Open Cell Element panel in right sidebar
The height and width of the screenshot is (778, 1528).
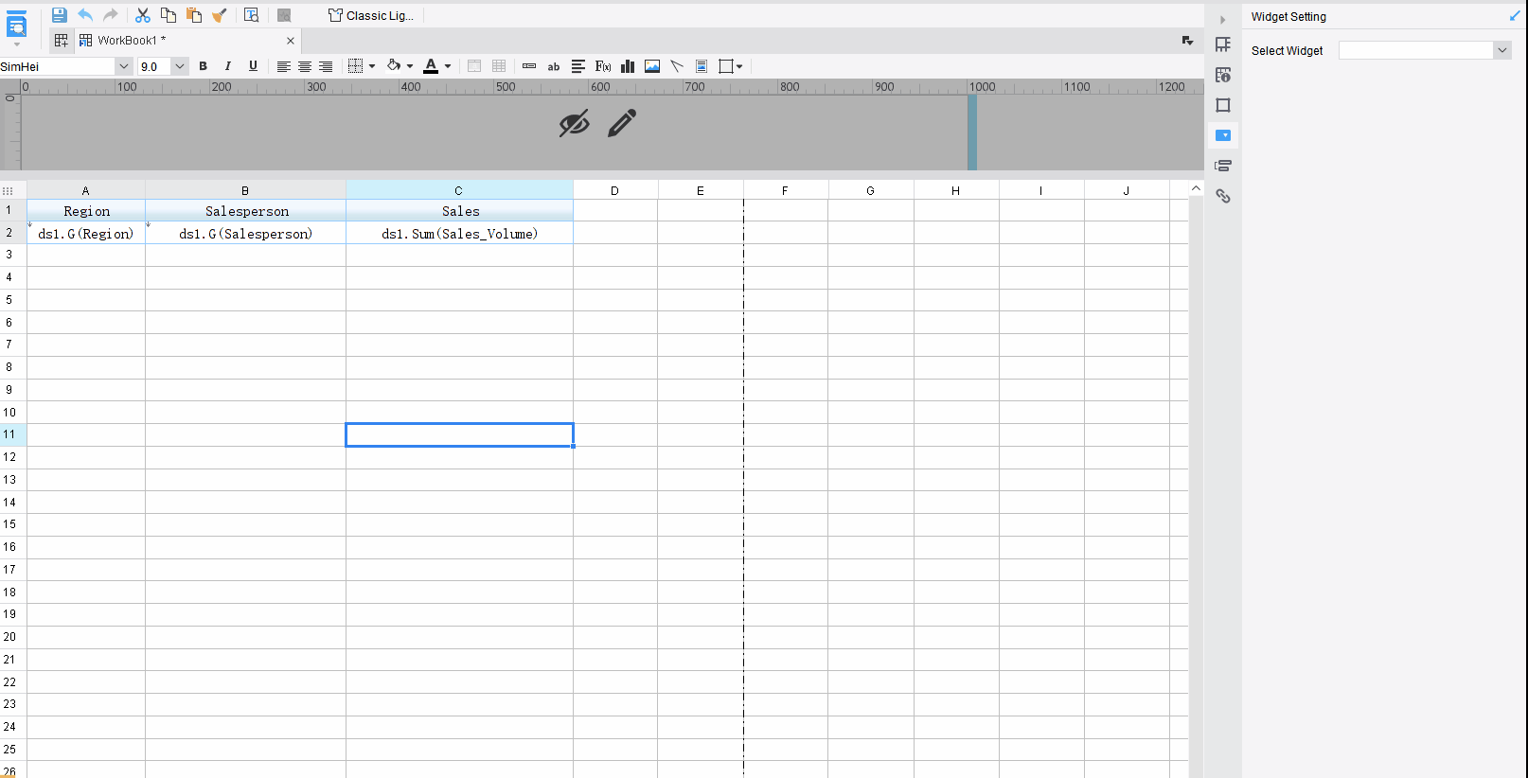tap(1223, 44)
